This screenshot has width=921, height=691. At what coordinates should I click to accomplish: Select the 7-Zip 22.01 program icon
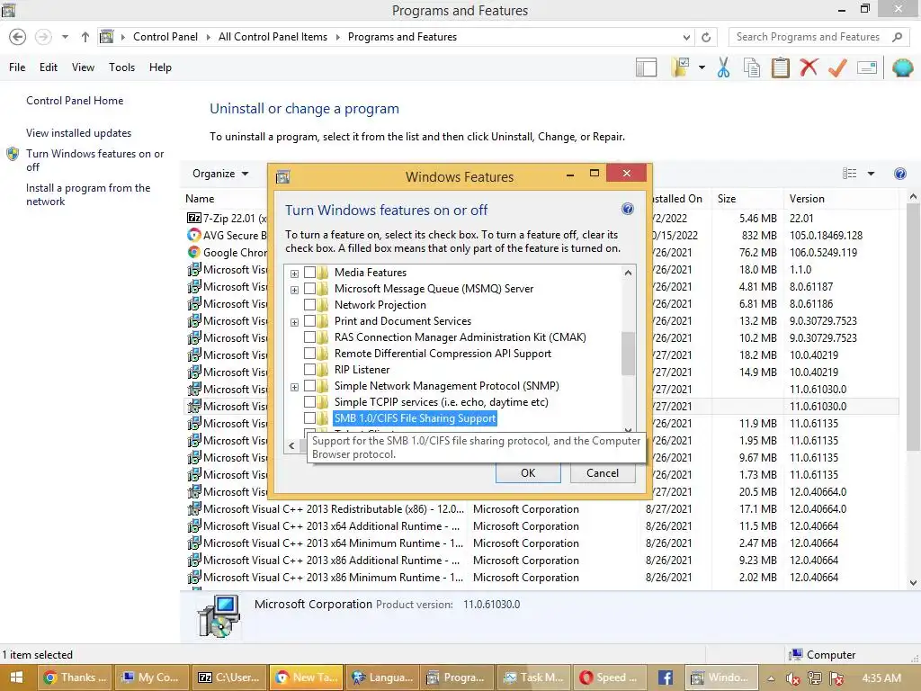194,218
